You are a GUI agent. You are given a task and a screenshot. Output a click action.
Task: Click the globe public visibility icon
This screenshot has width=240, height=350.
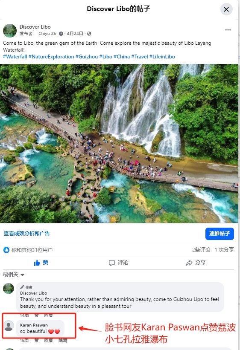[x=89, y=34]
